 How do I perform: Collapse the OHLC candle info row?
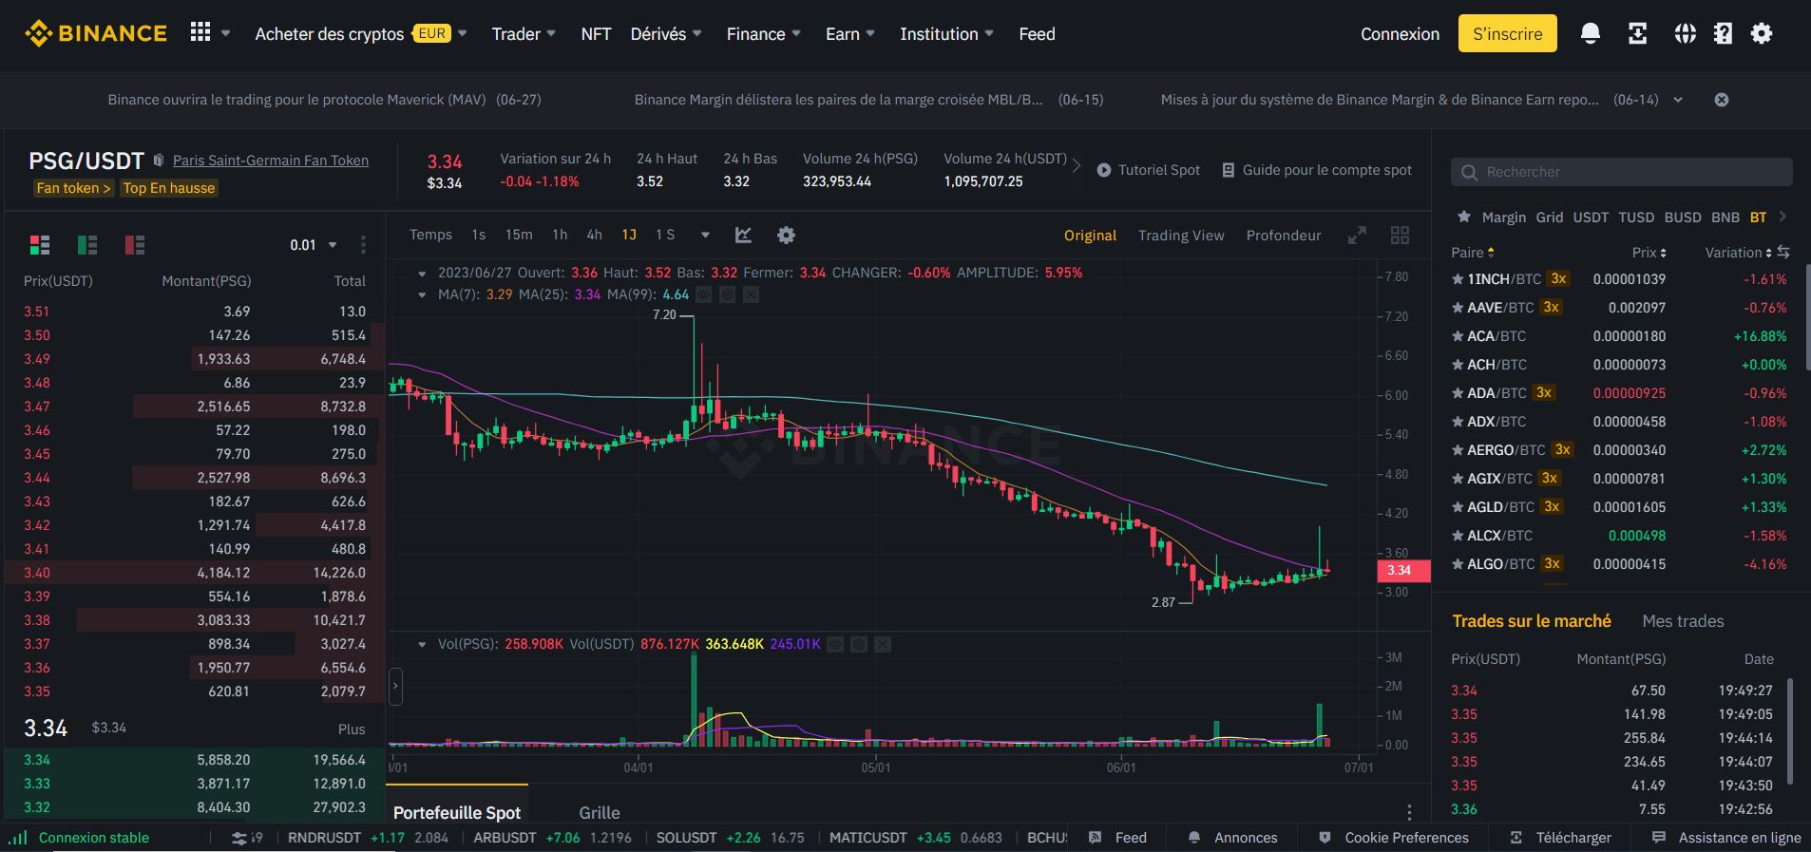tap(422, 273)
